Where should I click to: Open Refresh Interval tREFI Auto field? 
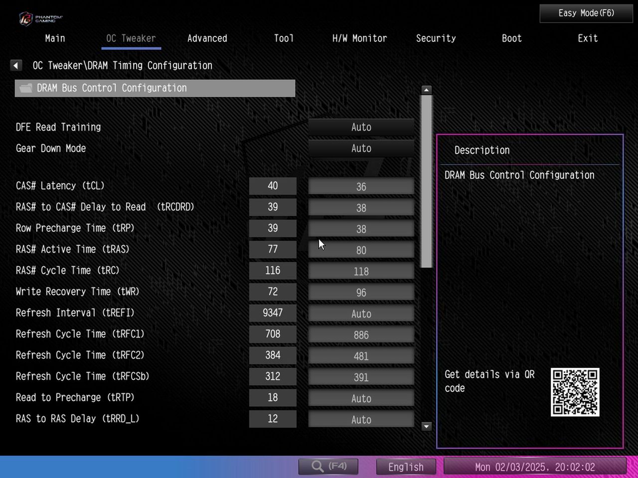click(x=361, y=314)
